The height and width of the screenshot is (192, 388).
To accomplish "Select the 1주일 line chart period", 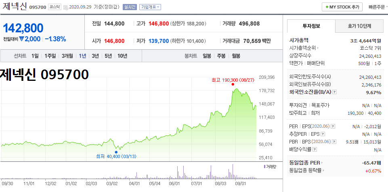I will (50, 56).
